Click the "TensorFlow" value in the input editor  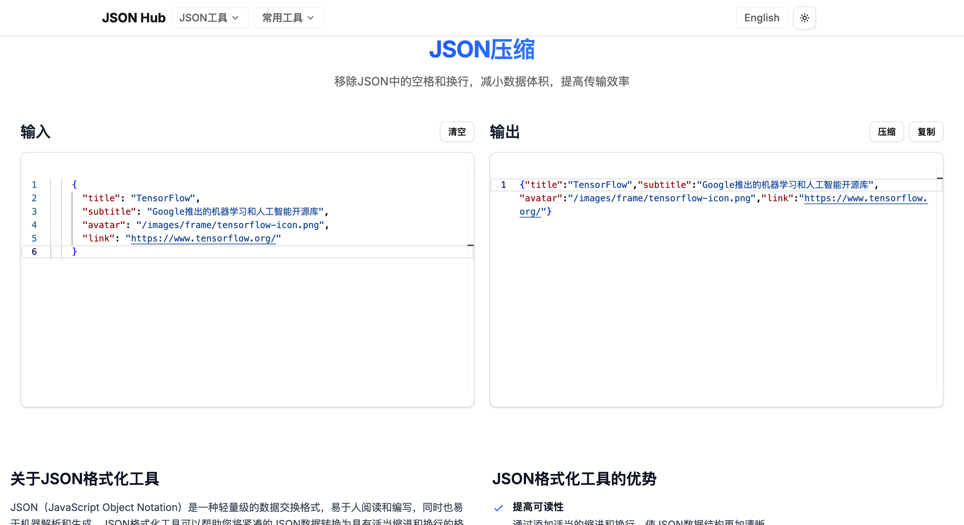coord(163,198)
